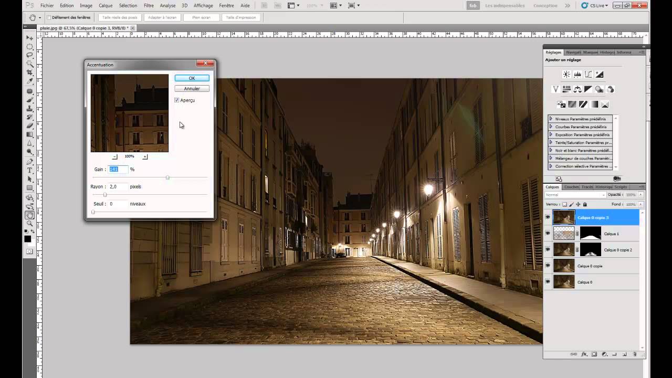Image resolution: width=672 pixels, height=378 pixels.
Task: Open the Normal blend mode dropdown
Action: (x=575, y=195)
